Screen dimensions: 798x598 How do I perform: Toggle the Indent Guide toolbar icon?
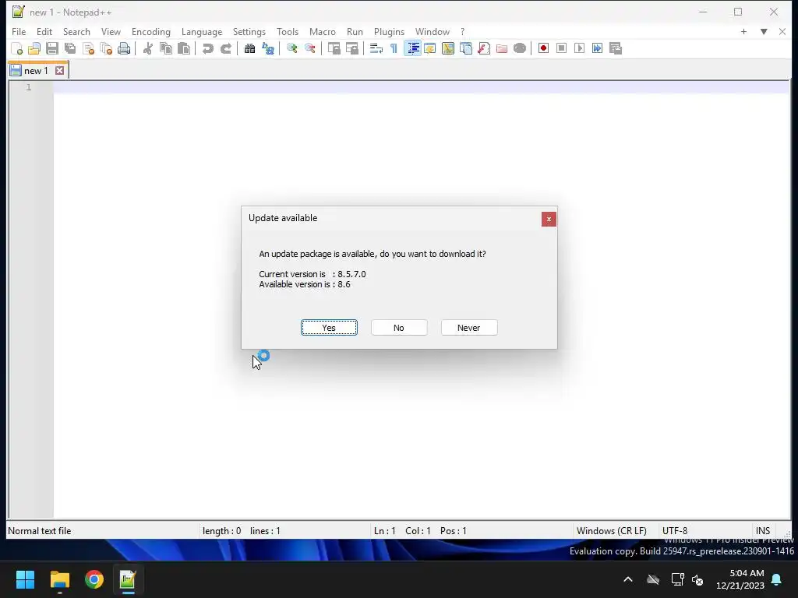pos(413,48)
